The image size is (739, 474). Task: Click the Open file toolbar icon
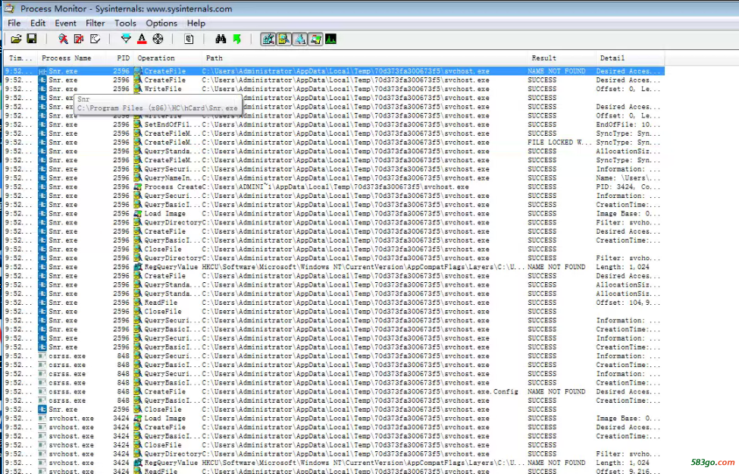[x=16, y=39]
